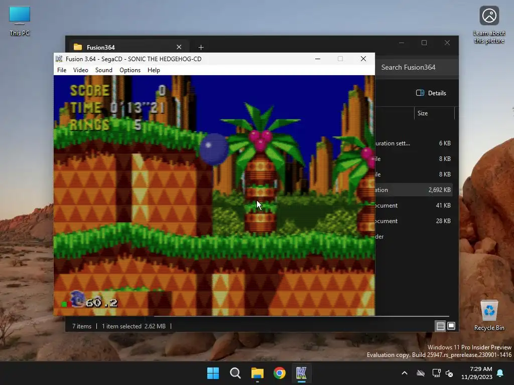Switch File Explorer to details list view

[x=440, y=326]
